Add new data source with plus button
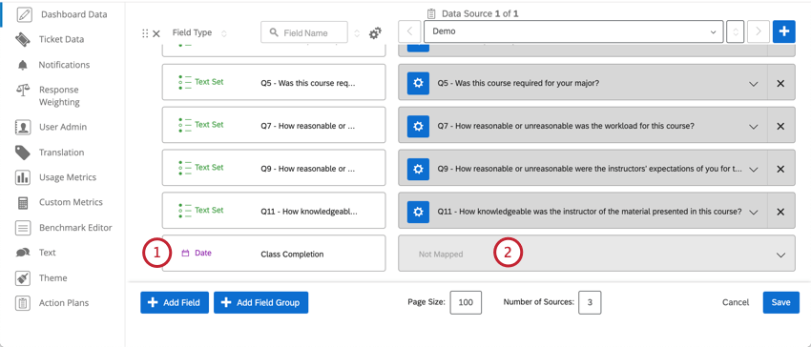The width and height of the screenshot is (811, 347). 784,31
